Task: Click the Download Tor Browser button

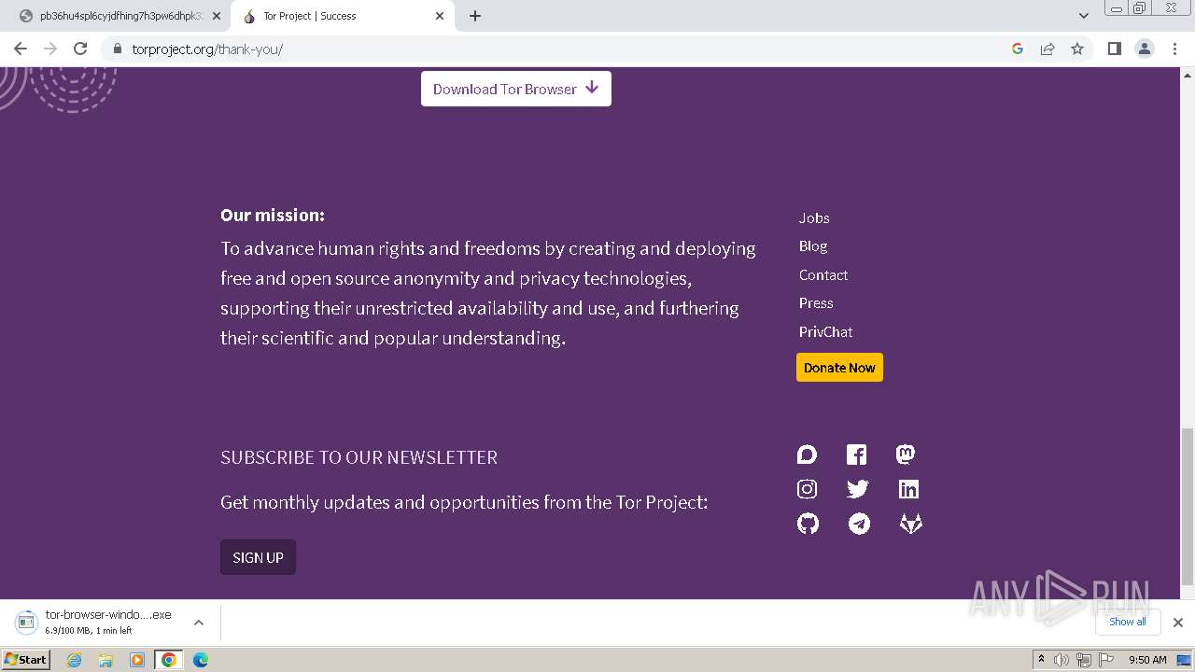Action: click(x=516, y=89)
